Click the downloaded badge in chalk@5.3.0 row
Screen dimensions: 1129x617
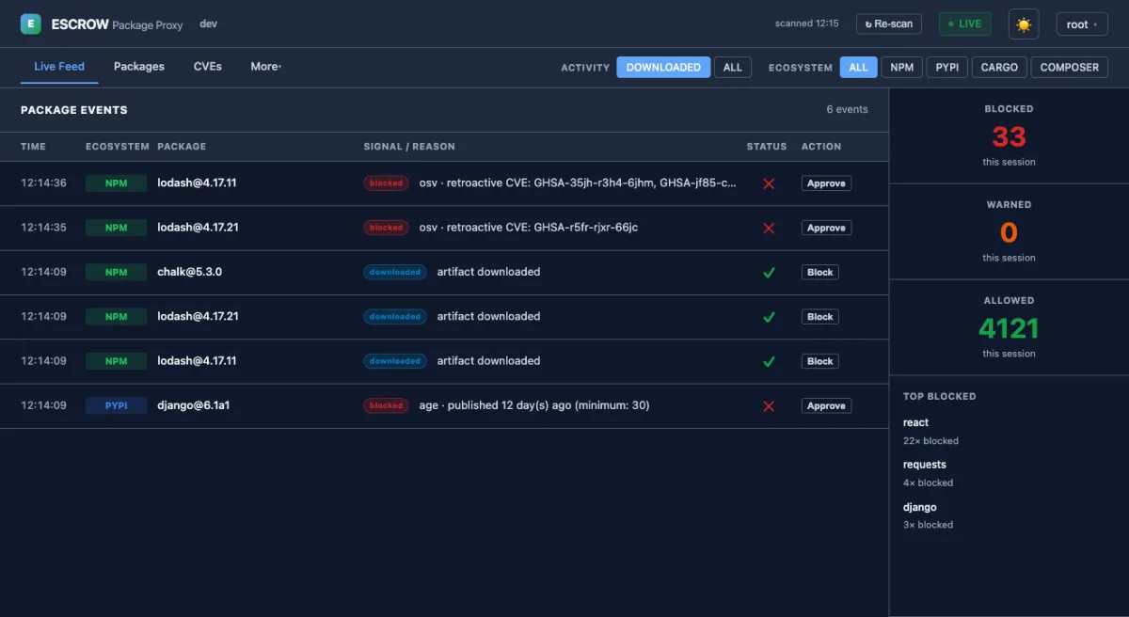click(x=395, y=272)
